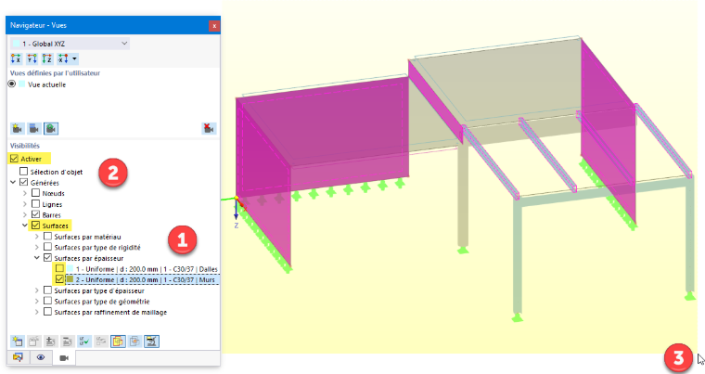Select the Vue actuelle radio button
This screenshot has width=705, height=374.
point(12,84)
